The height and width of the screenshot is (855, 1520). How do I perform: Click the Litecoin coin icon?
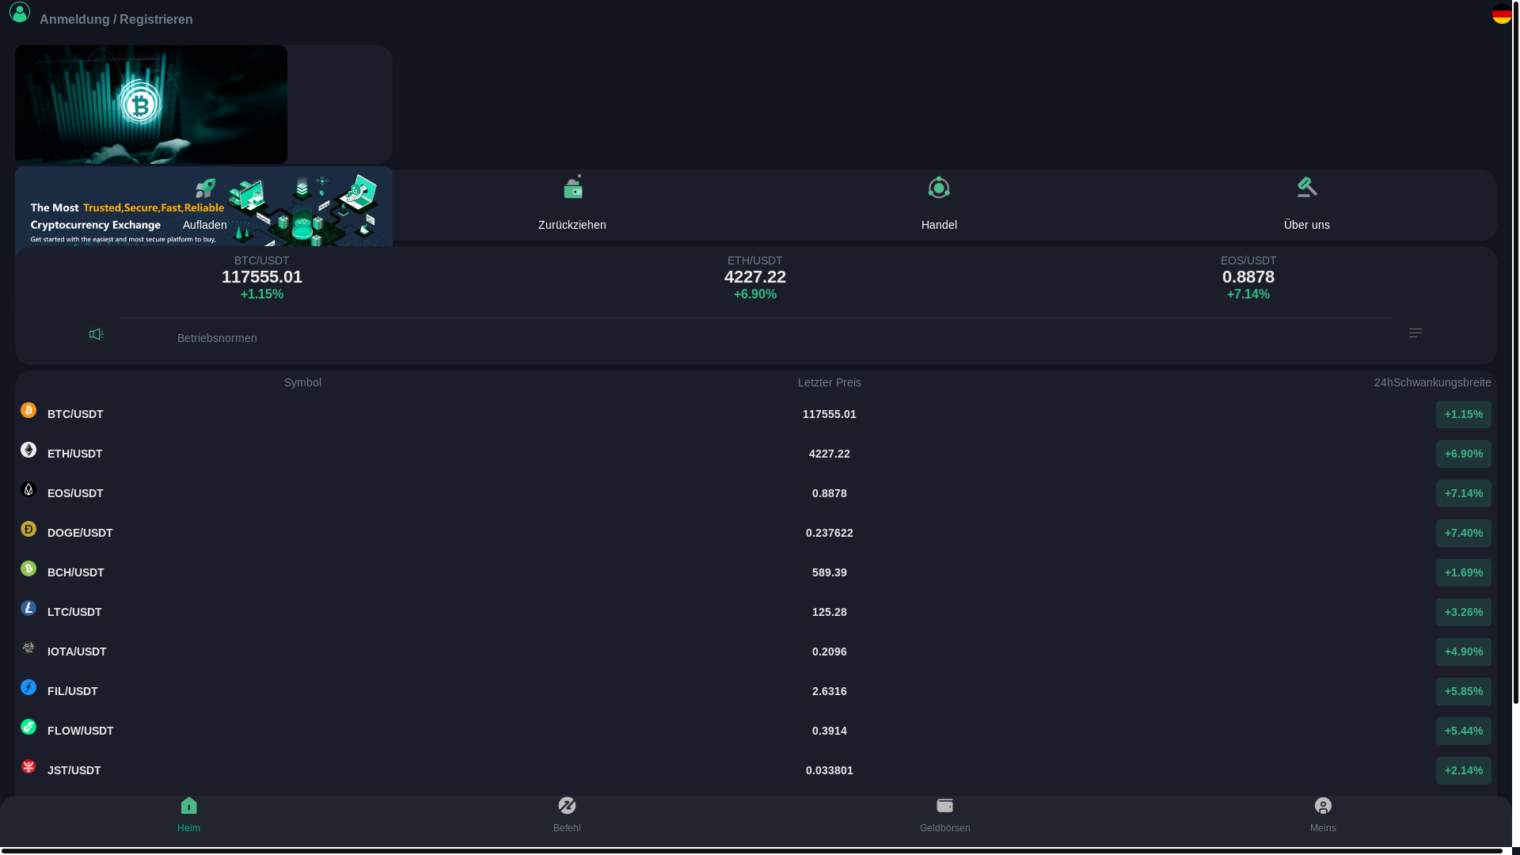tap(28, 608)
